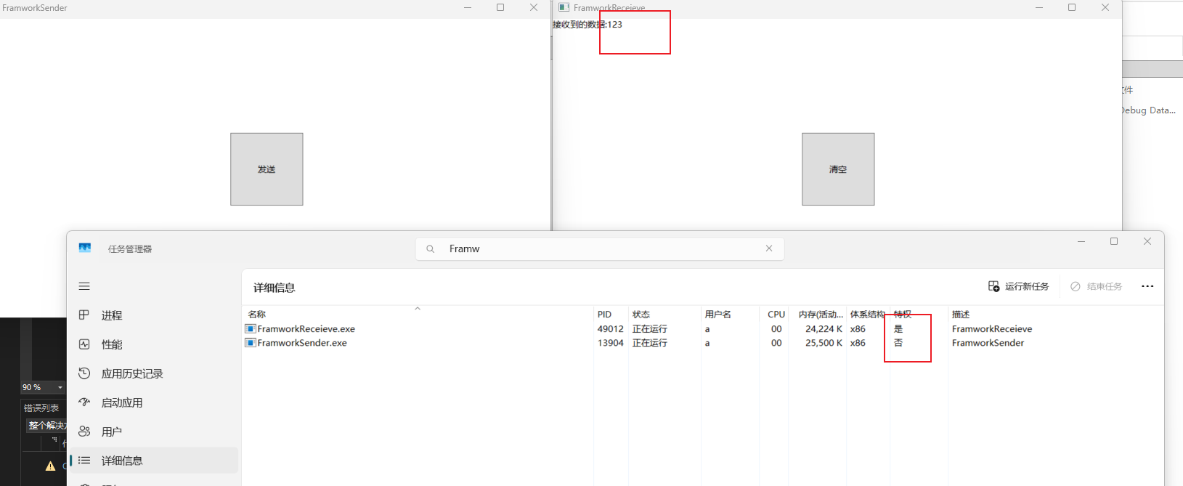Sort by the CPU column header
Screen dimensions: 1183x486
773,314
